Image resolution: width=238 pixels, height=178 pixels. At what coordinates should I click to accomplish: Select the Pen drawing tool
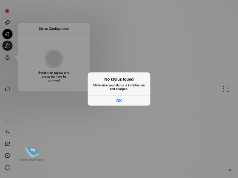coord(8,46)
